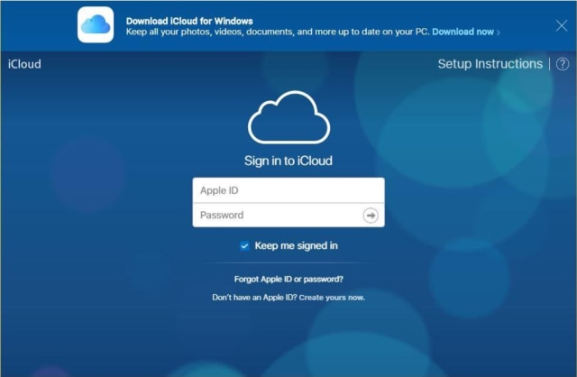
Task: Open Setup Instructions
Action: click(x=490, y=64)
